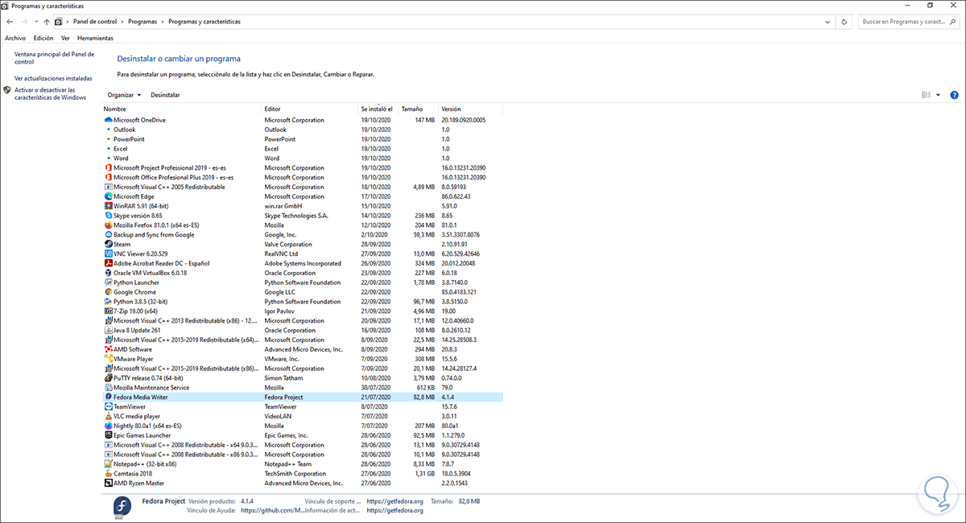Click the Nightly 80.0a1 icon
The width and height of the screenshot is (966, 523).
[108, 426]
